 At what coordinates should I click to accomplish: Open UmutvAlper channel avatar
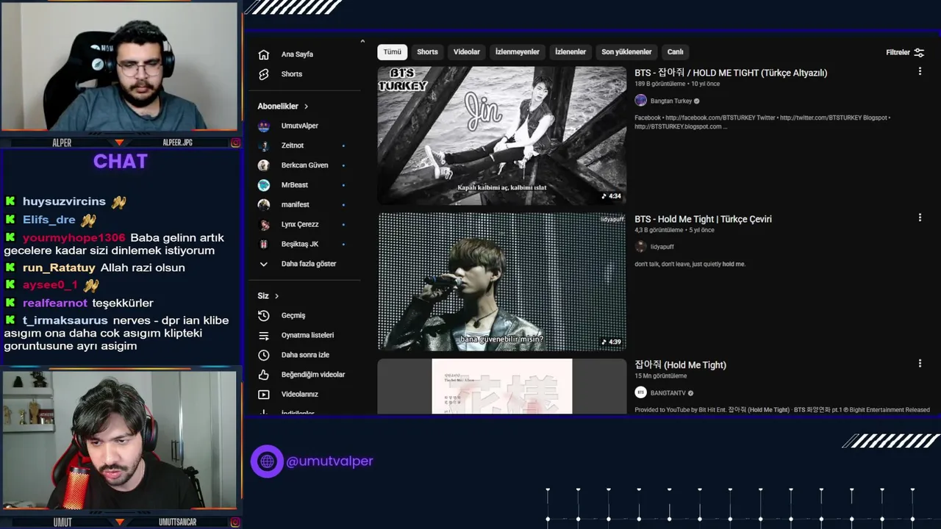click(264, 126)
